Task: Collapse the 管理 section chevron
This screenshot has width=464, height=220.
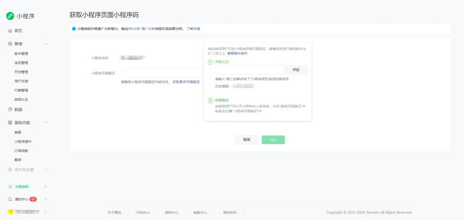Action: [46, 44]
